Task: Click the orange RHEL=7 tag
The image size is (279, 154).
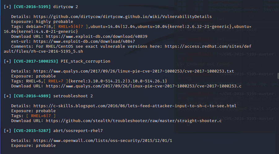Action: 56,81
